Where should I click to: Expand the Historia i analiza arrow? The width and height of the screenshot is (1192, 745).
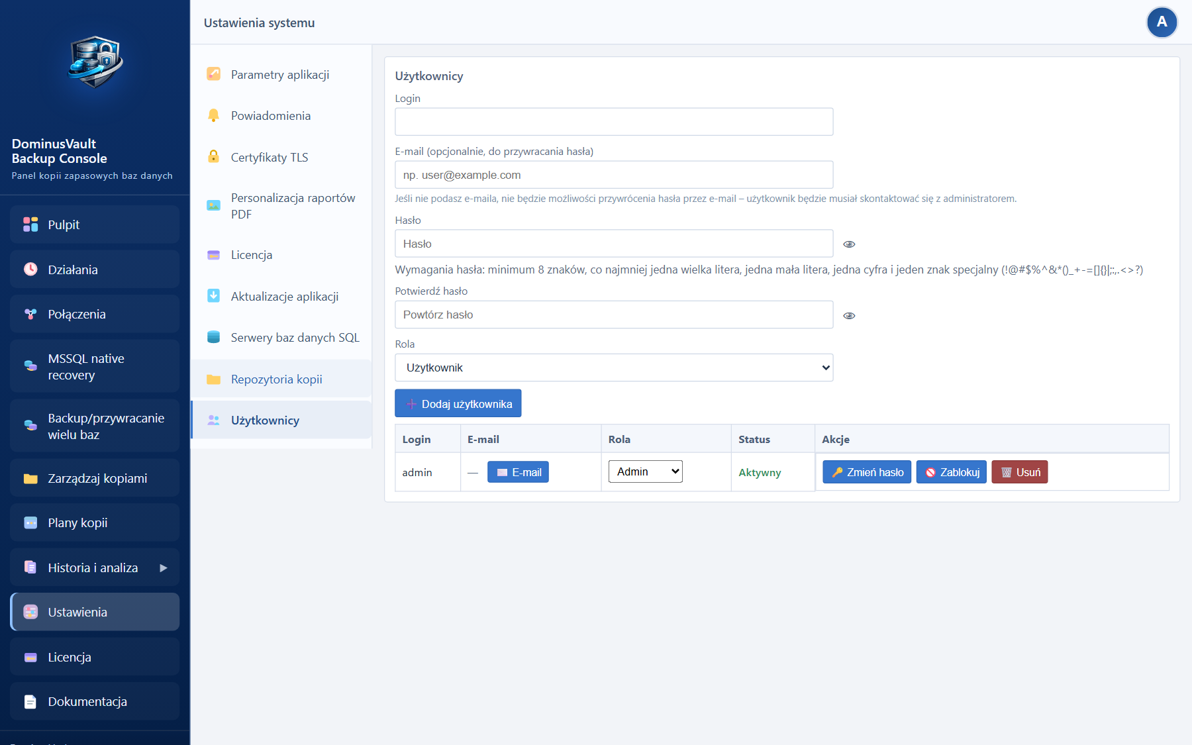(x=164, y=568)
